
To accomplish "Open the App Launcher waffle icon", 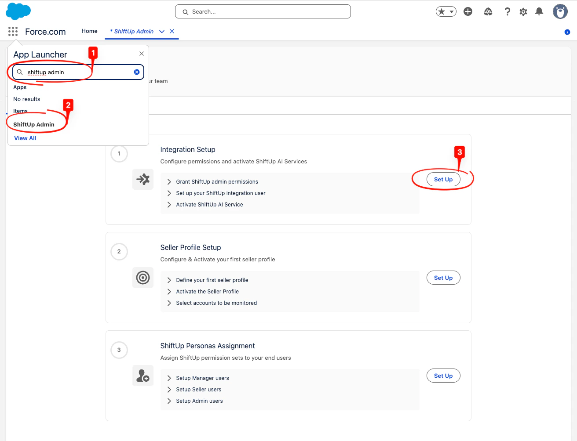I will coord(13,32).
